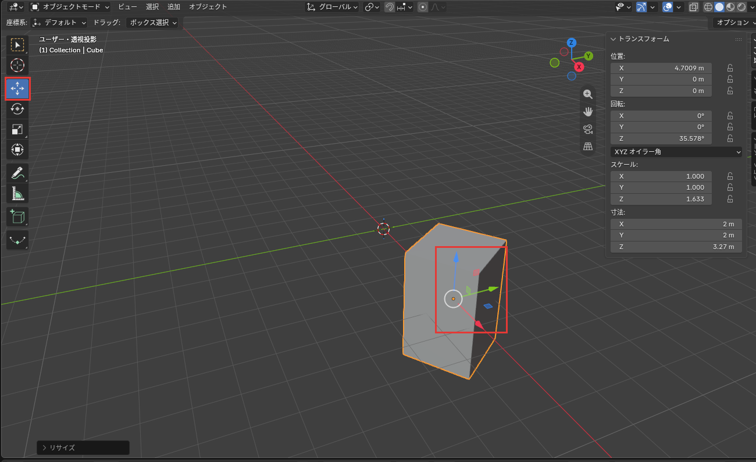Viewport: 756px width, 462px height.
Task: Toggle the X-ray display button
Action: coord(693,7)
